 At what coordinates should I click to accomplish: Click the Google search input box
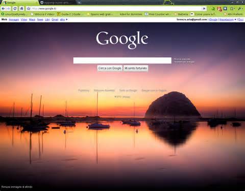click(x=122, y=60)
